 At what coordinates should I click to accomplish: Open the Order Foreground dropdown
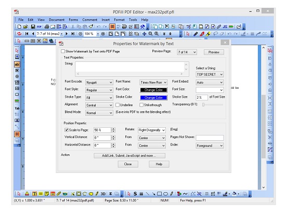(x=210, y=145)
